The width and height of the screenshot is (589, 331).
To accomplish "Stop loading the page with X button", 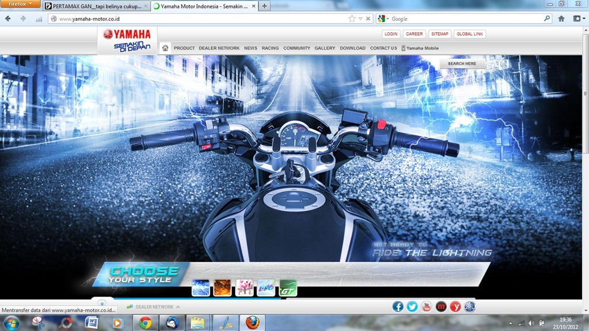I will [x=368, y=18].
